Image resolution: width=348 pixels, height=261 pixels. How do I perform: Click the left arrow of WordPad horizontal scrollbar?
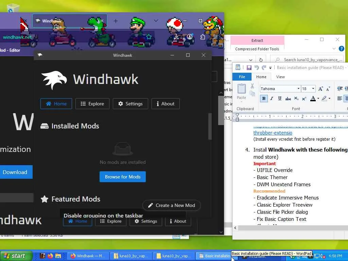coord(235,228)
